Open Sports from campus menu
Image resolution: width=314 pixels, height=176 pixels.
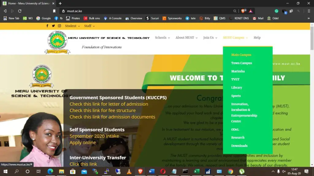tap(236, 96)
